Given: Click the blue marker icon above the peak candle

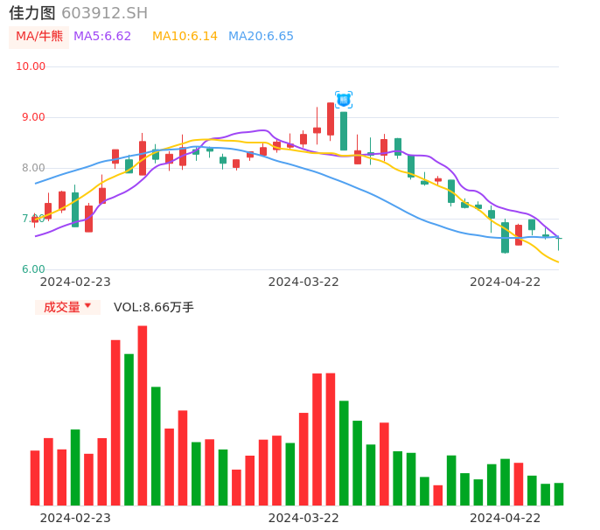Looking at the screenshot, I should pyautogui.click(x=344, y=100).
